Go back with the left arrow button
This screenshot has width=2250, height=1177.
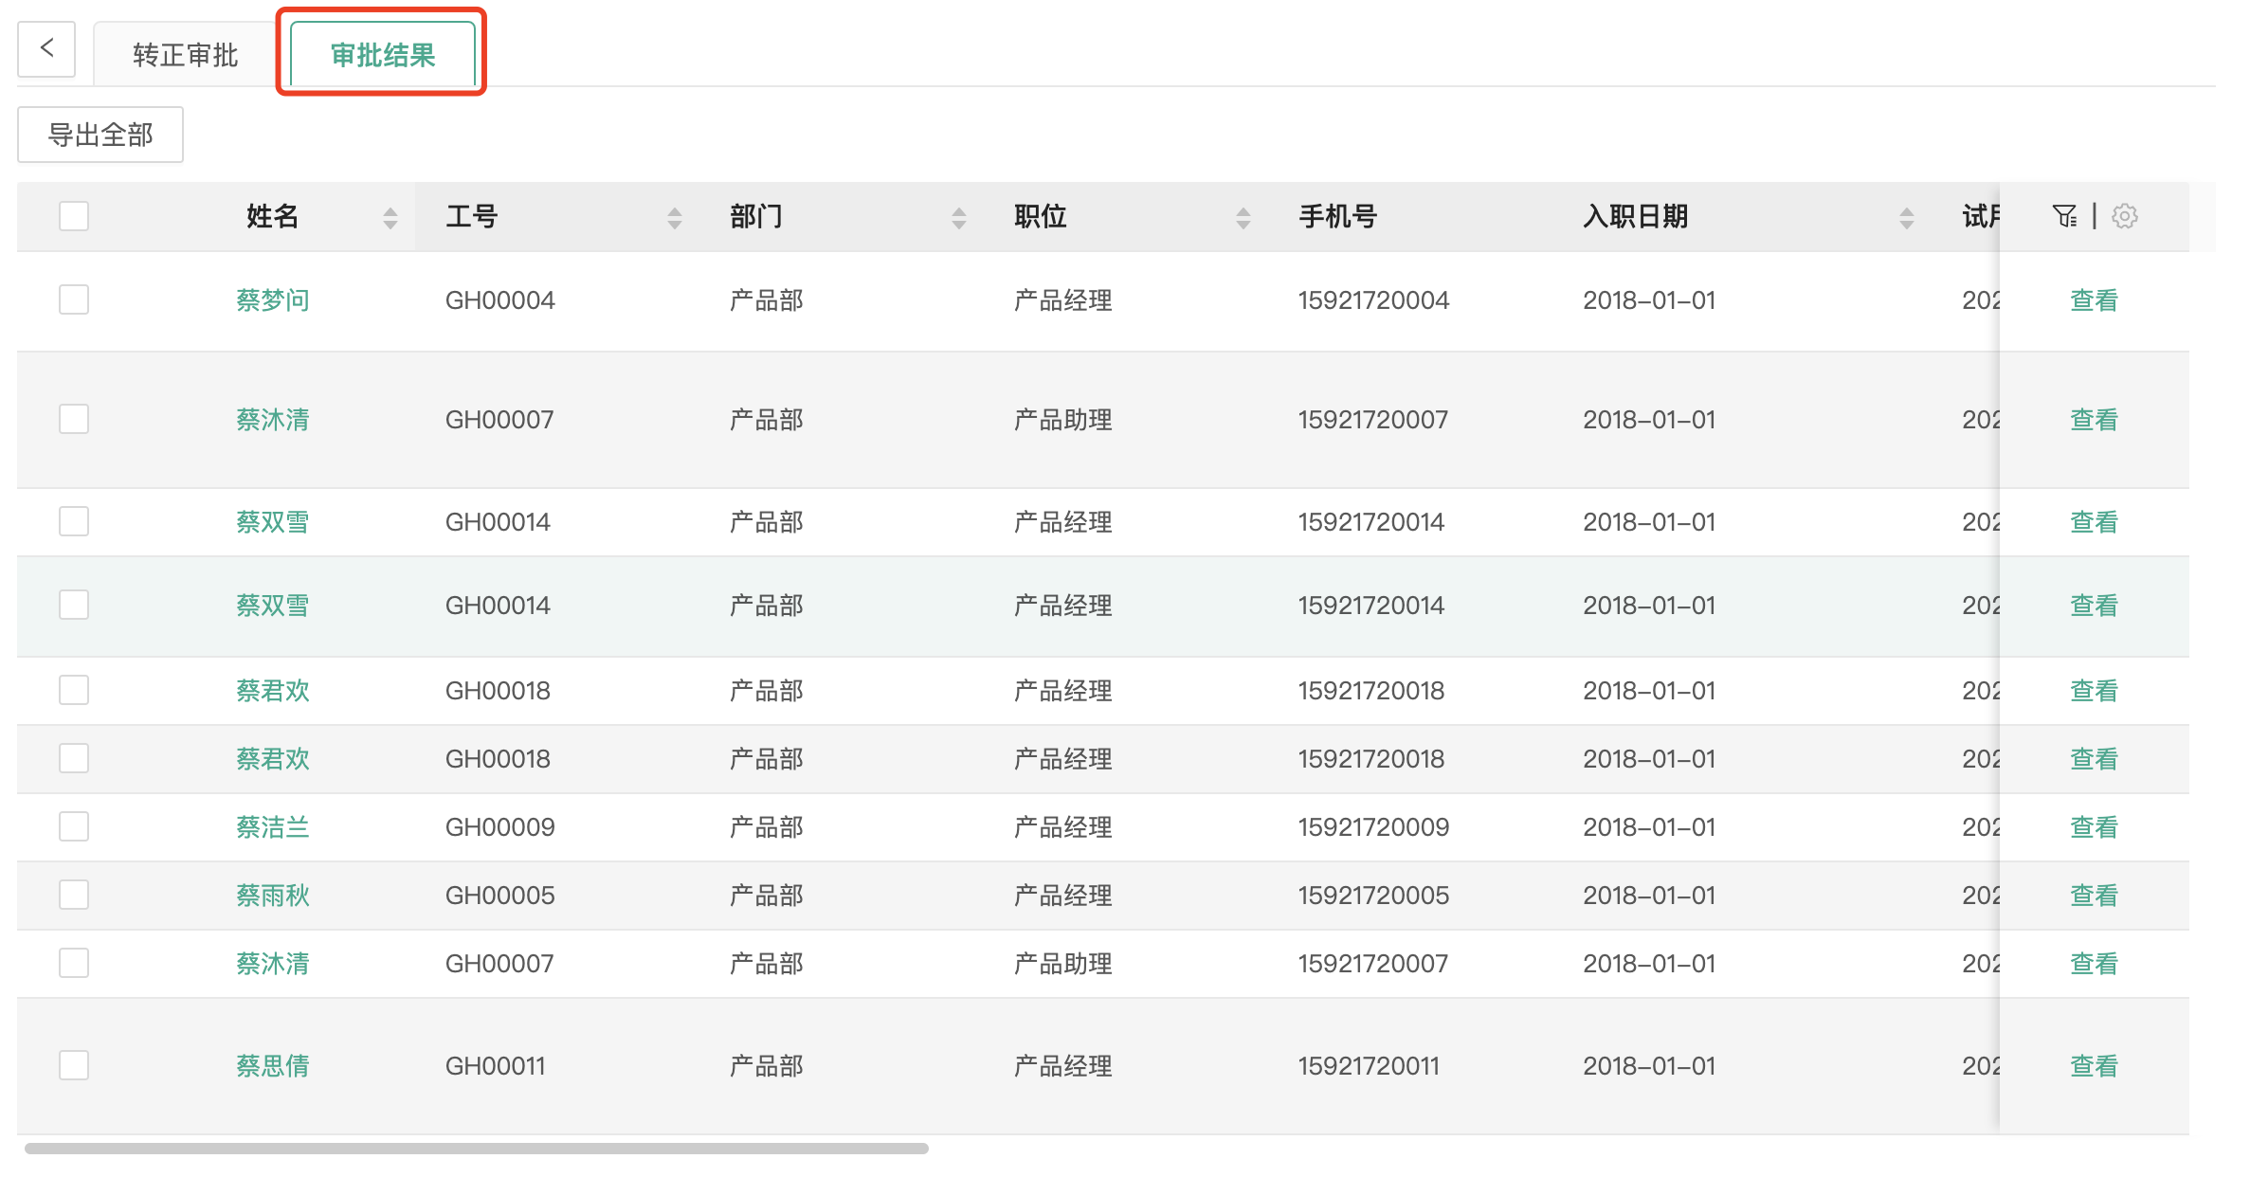tap(46, 49)
